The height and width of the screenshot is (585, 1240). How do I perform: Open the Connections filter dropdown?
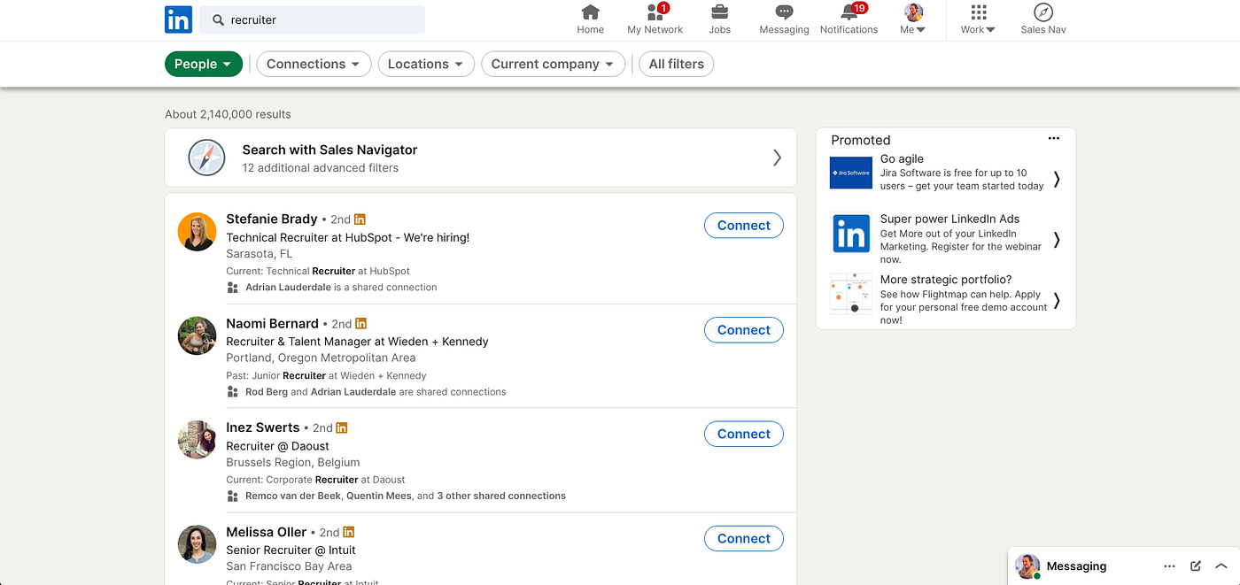[x=314, y=64]
